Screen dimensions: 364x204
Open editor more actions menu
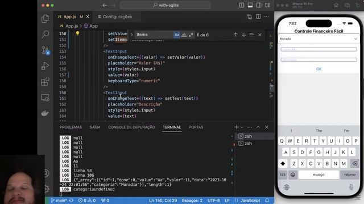(x=267, y=16)
